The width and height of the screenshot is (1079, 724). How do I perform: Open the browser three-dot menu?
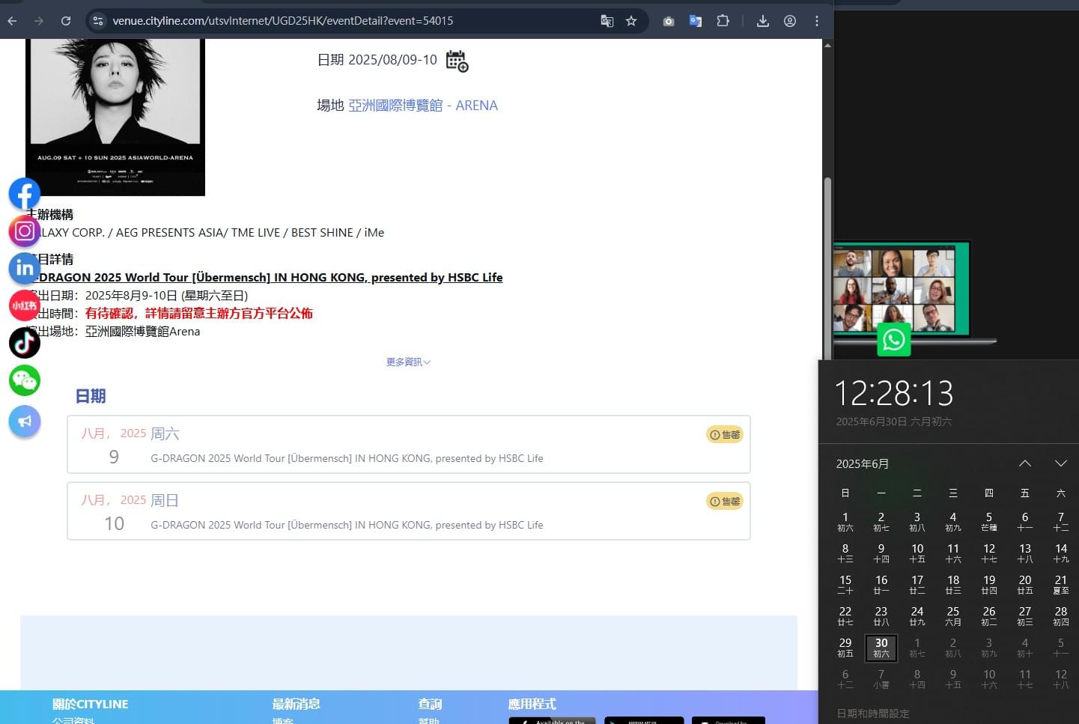(817, 21)
